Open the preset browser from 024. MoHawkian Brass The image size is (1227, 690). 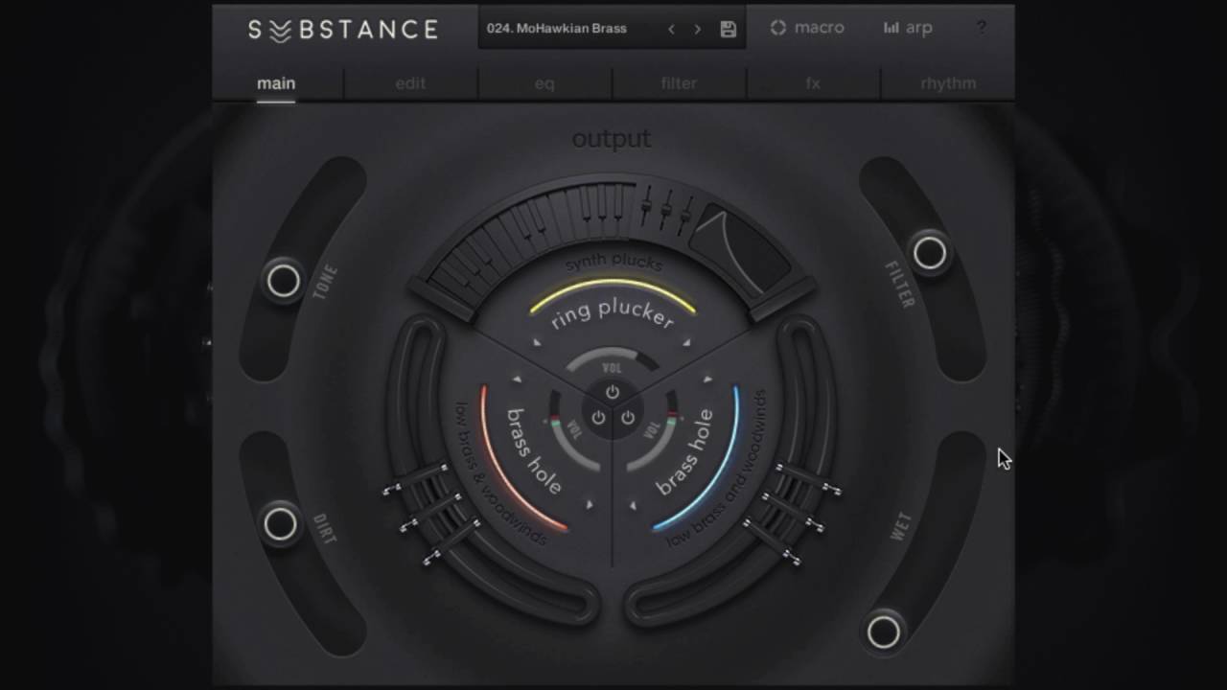tap(557, 29)
